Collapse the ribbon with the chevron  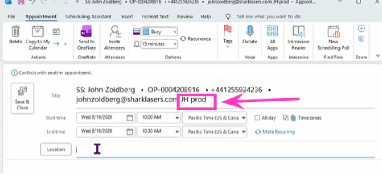pyautogui.click(x=378, y=56)
